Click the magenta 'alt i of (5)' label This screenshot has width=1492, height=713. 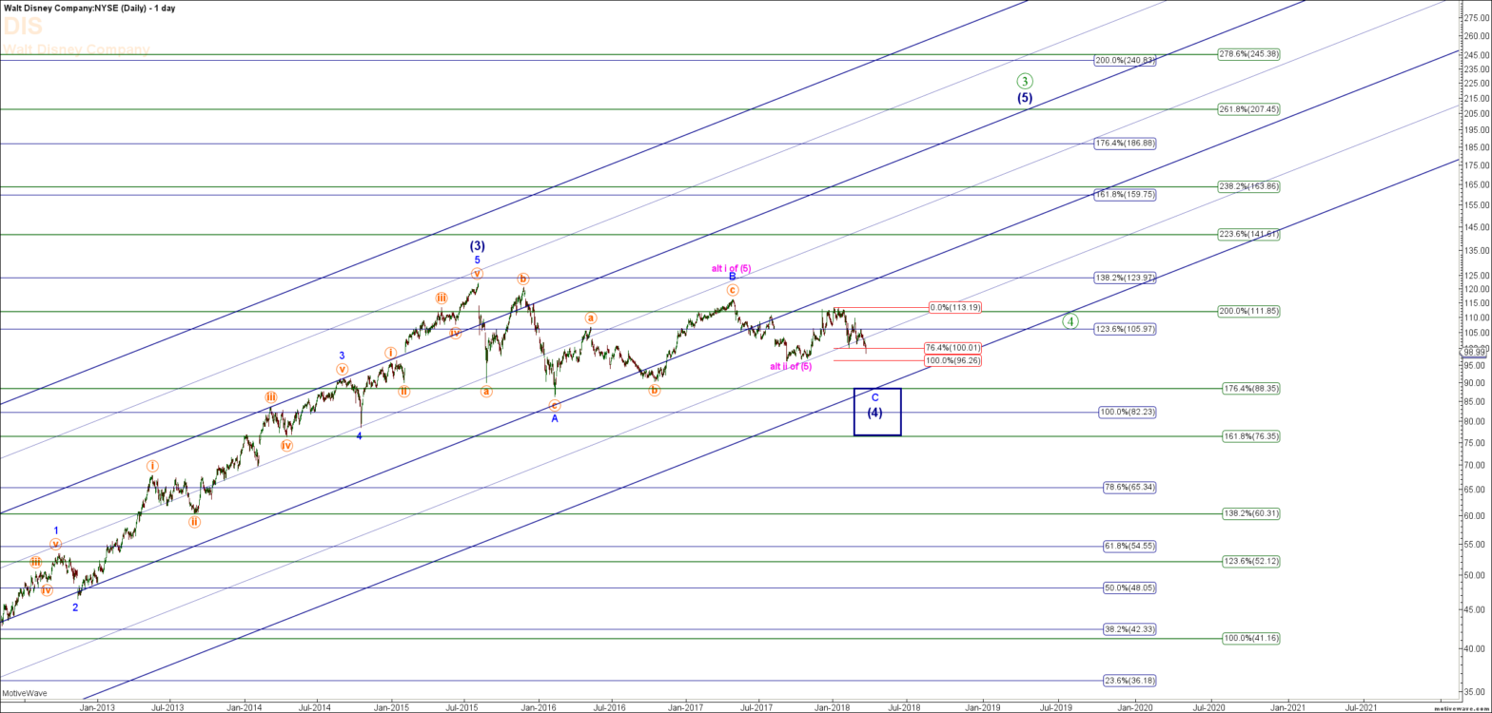(731, 268)
